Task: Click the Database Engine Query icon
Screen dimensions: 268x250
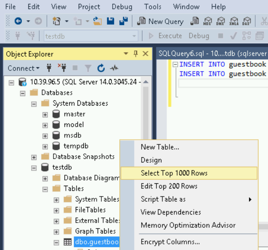Action: [x=195, y=21]
